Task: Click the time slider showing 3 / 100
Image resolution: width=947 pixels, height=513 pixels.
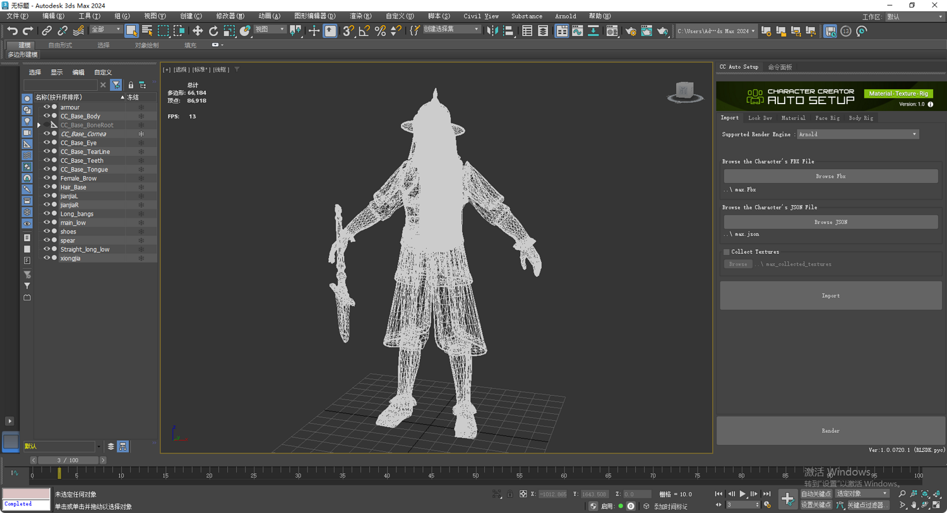Action: pyautogui.click(x=68, y=461)
